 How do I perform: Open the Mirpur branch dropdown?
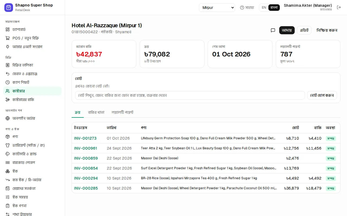tap(217, 8)
